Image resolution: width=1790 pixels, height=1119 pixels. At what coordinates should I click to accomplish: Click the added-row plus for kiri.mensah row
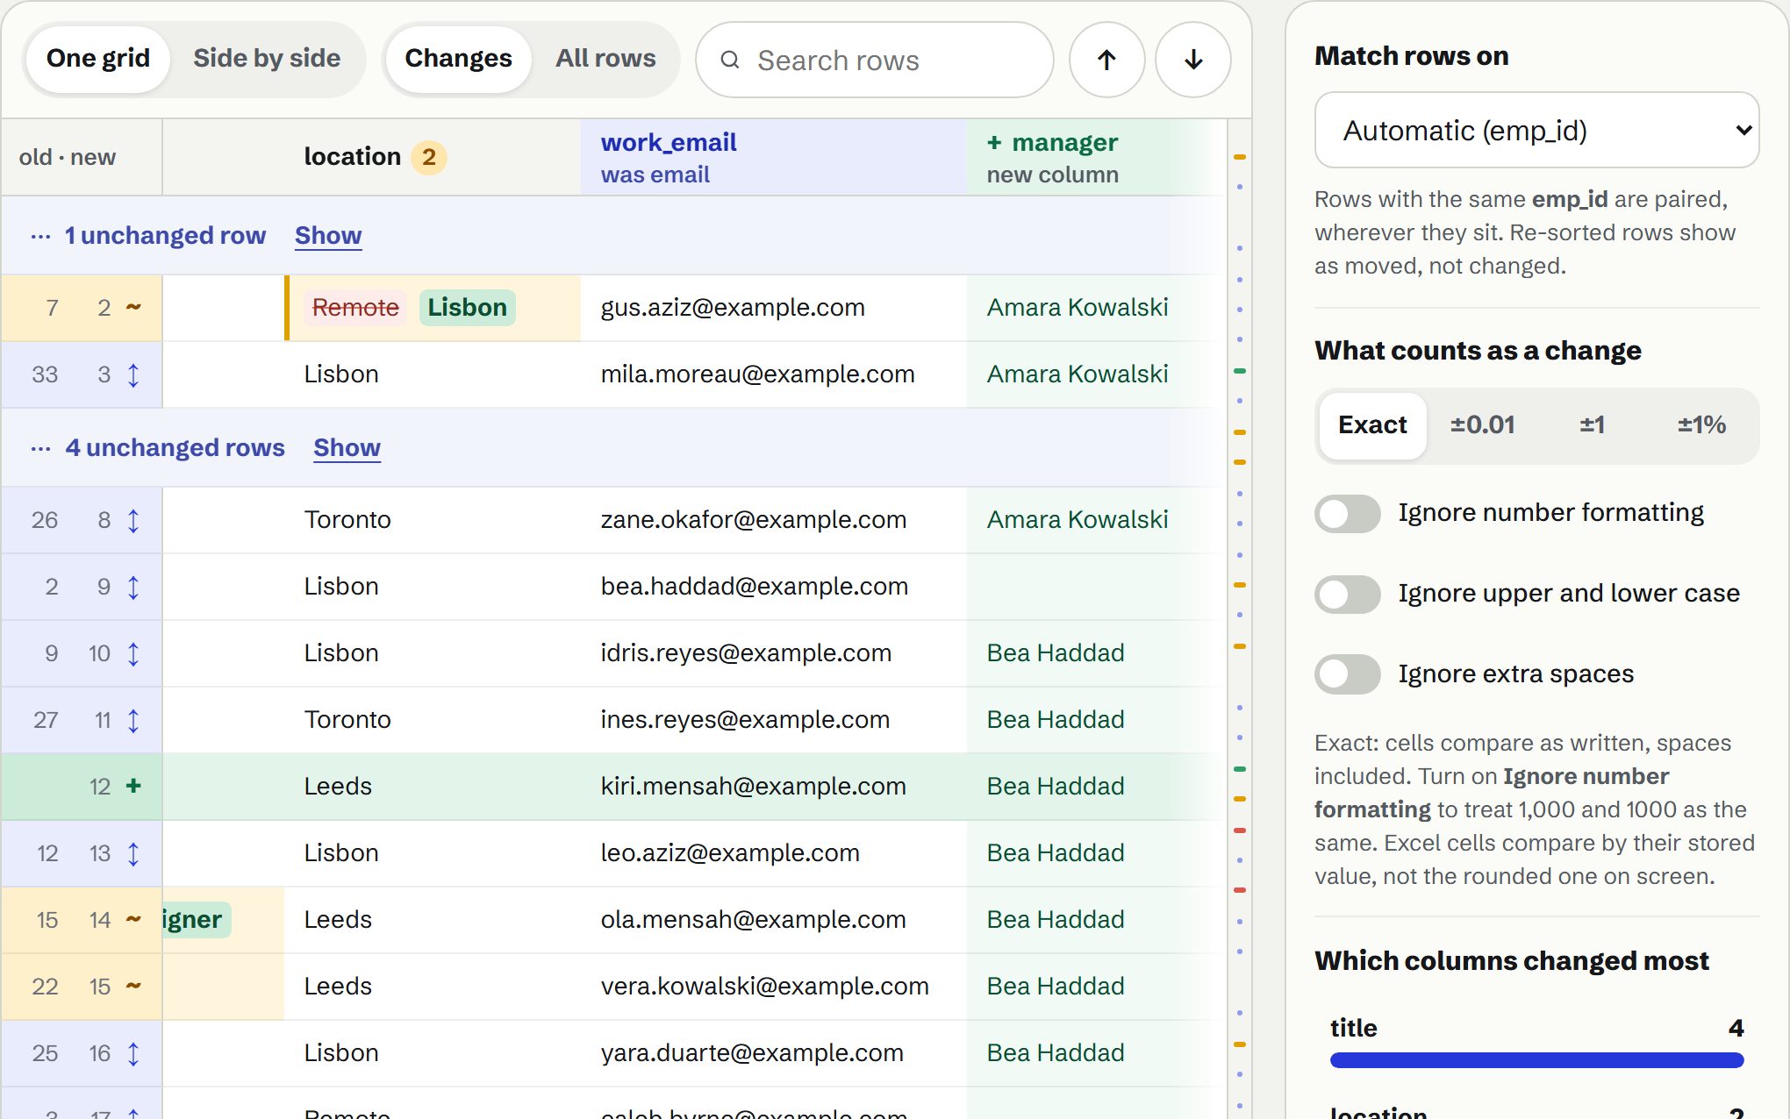133,786
